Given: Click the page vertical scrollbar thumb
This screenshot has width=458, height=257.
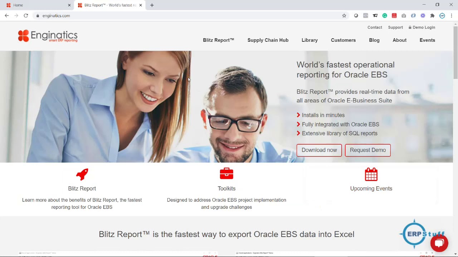Looking at the screenshot, I should 455,52.
